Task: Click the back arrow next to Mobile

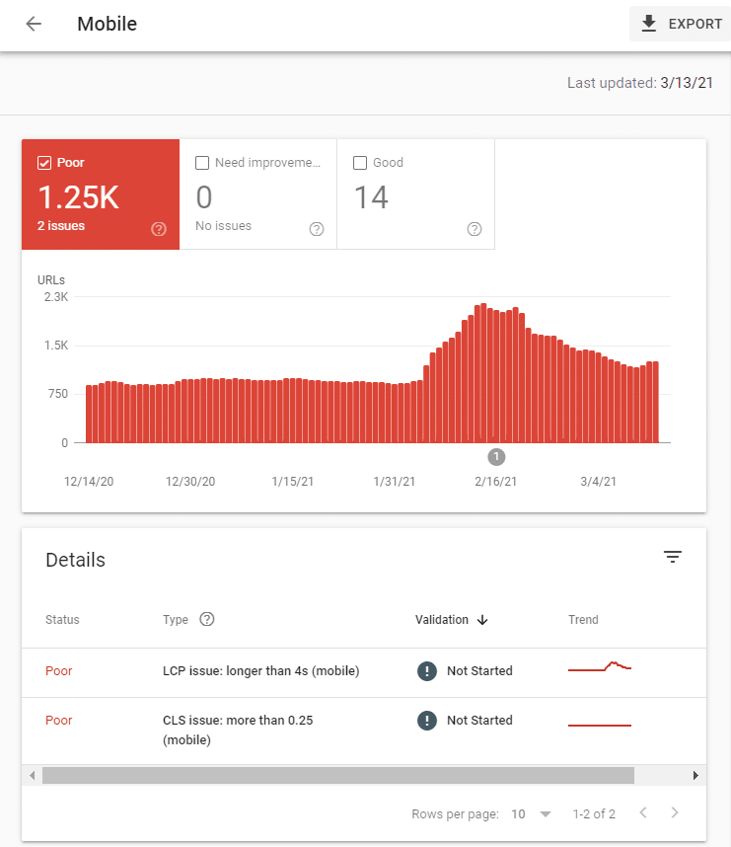Action: pos(34,24)
